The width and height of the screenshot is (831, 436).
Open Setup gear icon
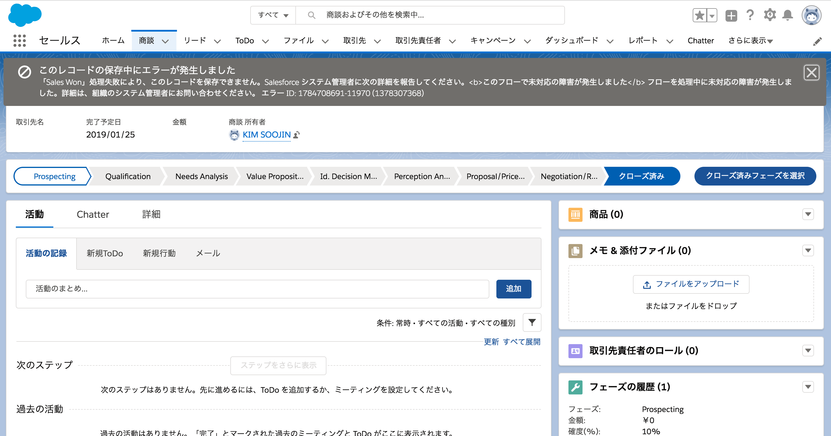(769, 15)
